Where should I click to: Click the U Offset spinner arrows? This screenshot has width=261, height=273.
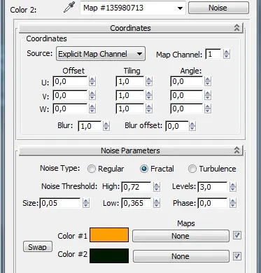click(92, 81)
